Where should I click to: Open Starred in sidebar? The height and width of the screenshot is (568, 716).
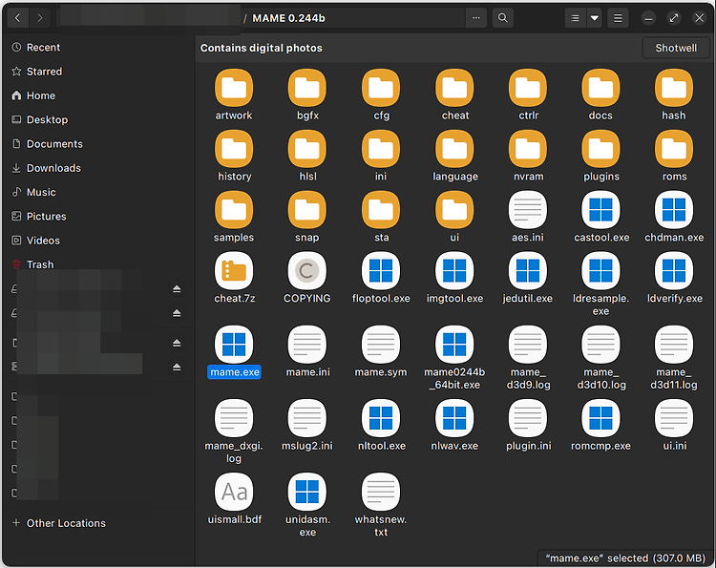(x=97, y=72)
